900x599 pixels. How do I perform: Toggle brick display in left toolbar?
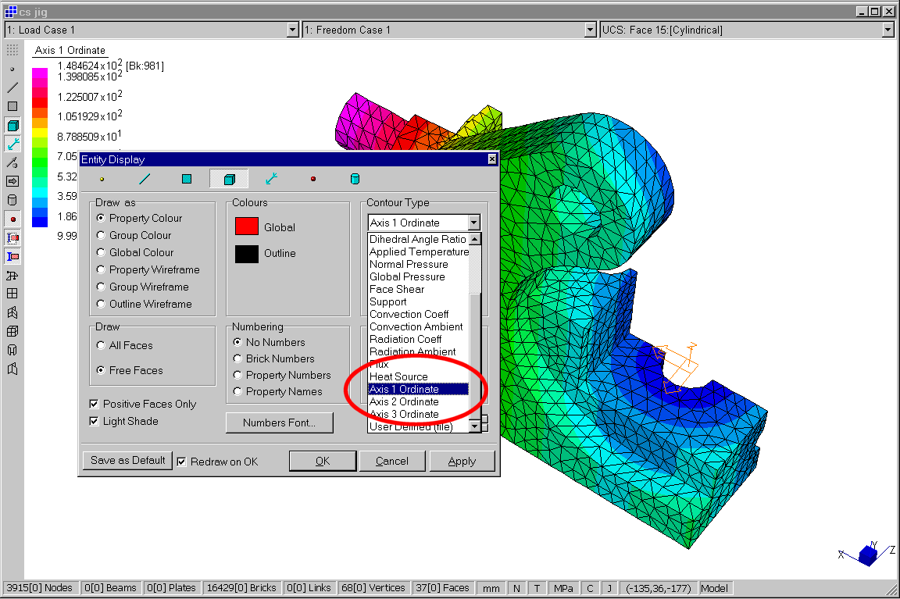[x=12, y=125]
